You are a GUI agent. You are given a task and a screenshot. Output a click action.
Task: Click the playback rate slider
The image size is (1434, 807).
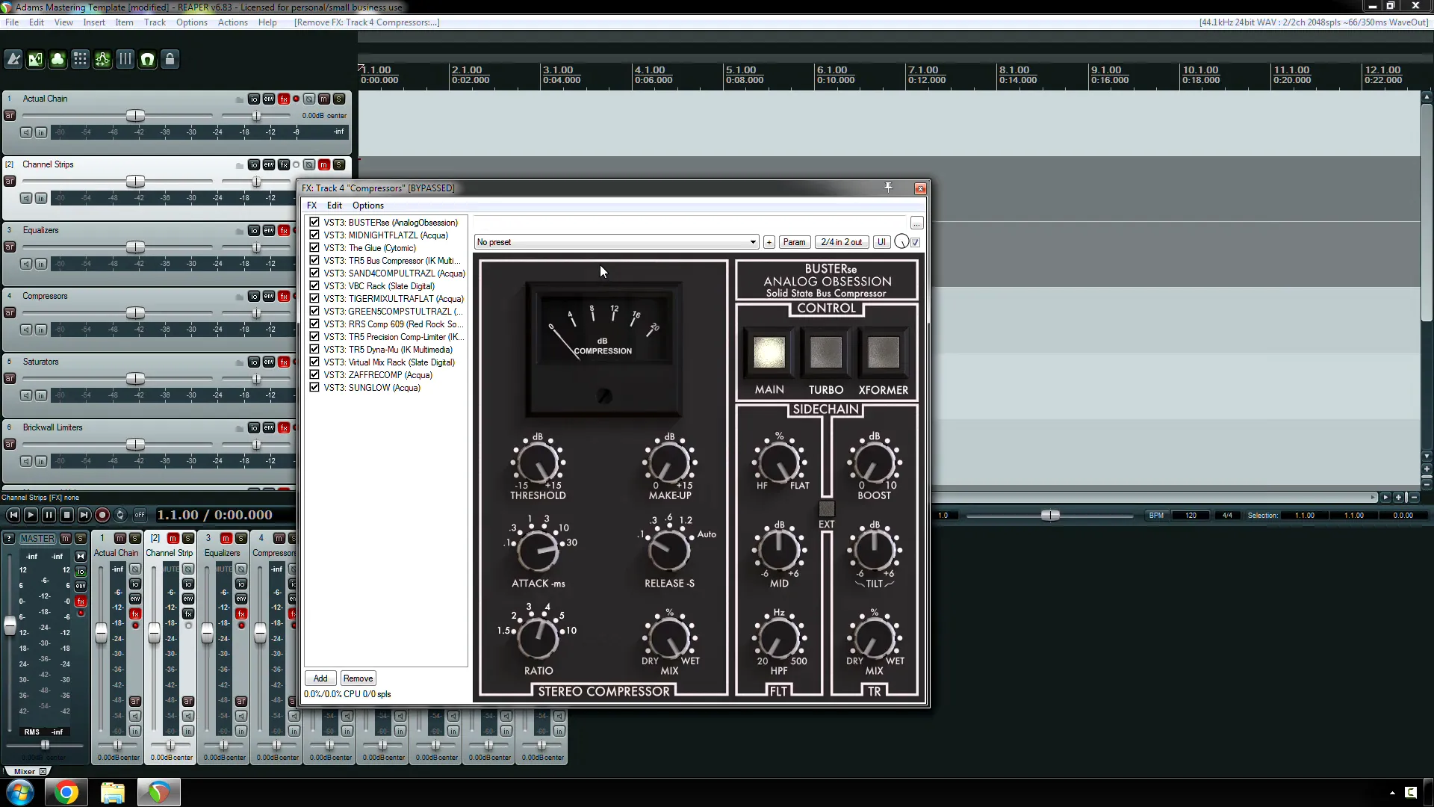1050,516
